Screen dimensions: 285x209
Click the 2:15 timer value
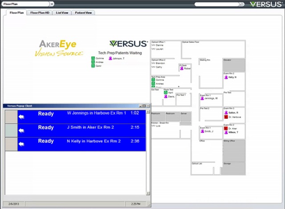tap(135, 127)
